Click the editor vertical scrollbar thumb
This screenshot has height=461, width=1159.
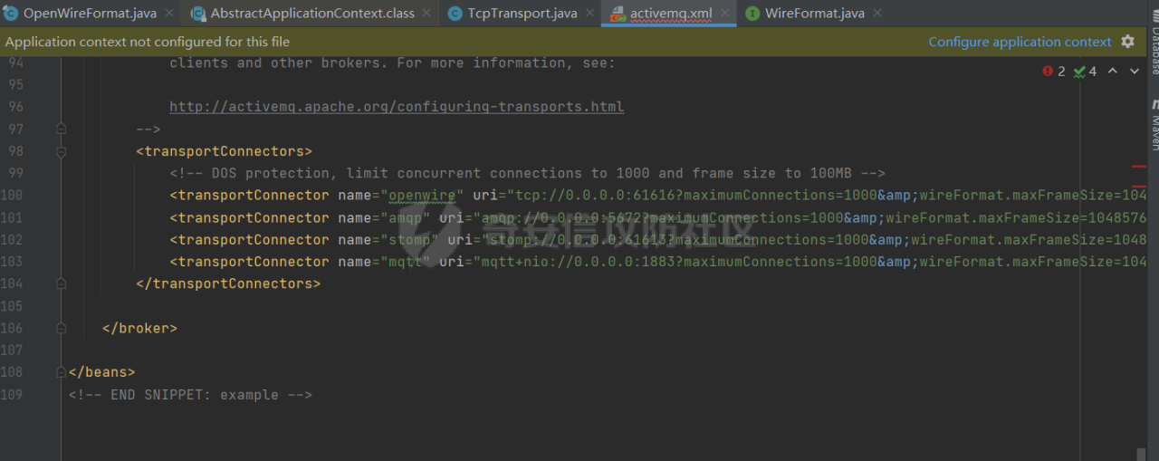click(1142, 454)
